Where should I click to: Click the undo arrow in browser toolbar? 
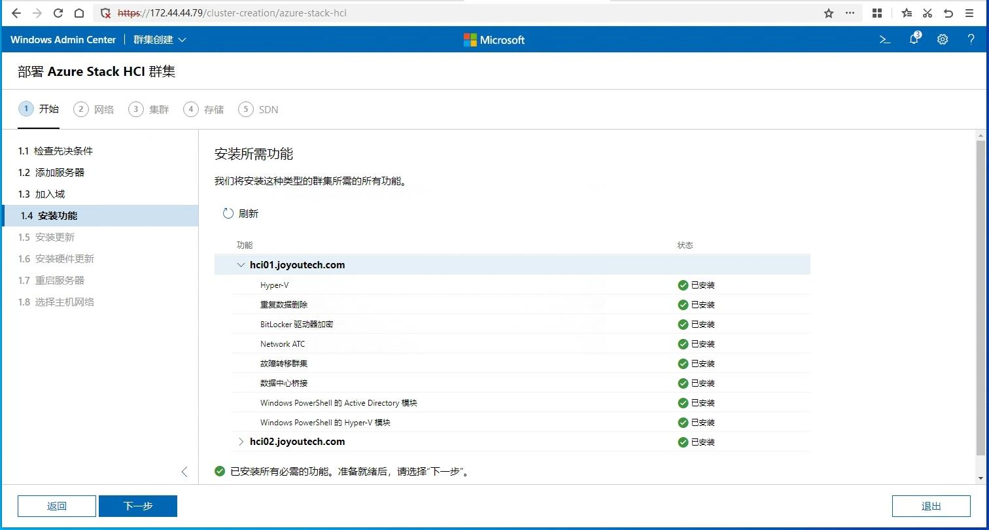point(948,13)
